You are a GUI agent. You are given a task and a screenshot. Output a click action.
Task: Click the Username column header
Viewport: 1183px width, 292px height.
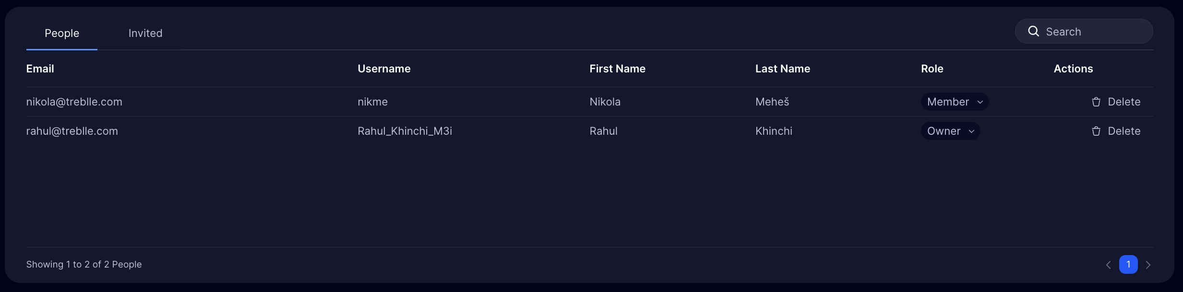[x=384, y=69]
